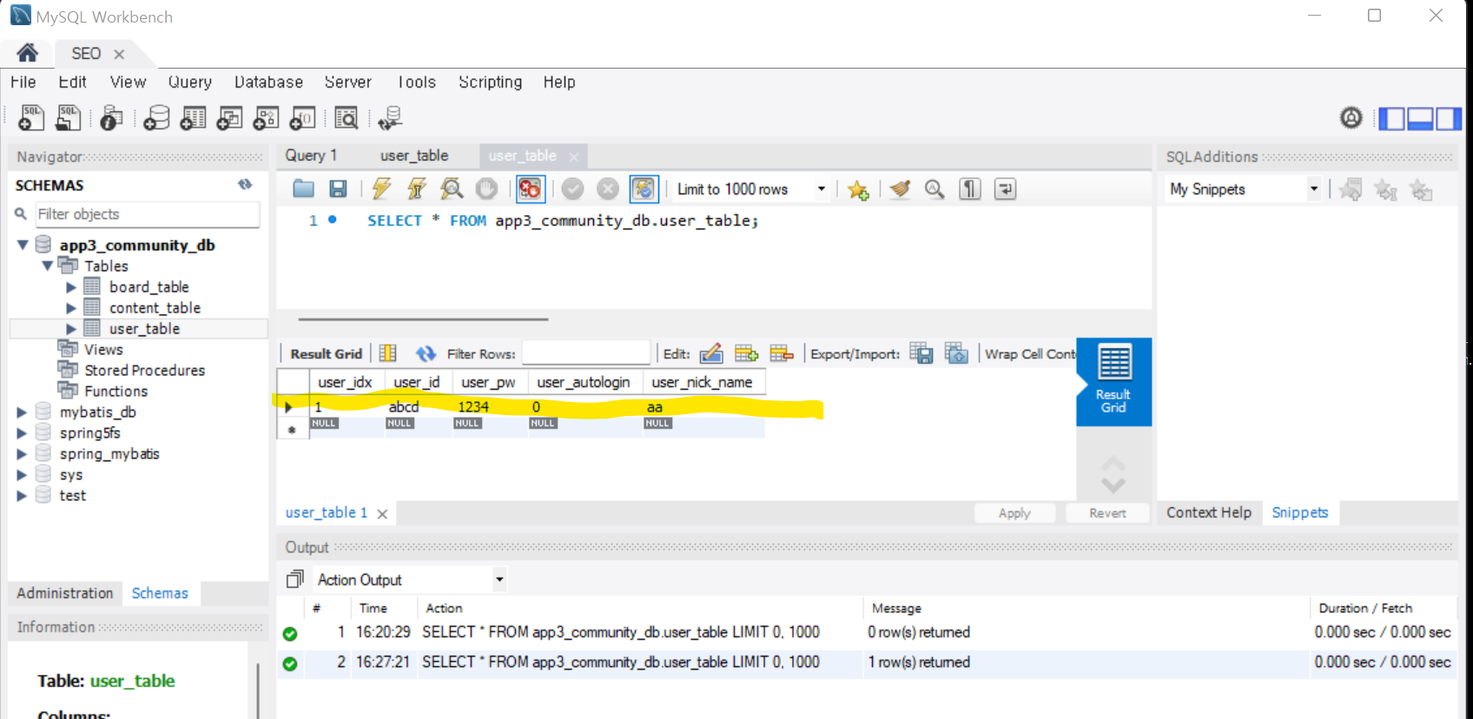Commit the transaction
The image size is (1473, 719).
[572, 188]
